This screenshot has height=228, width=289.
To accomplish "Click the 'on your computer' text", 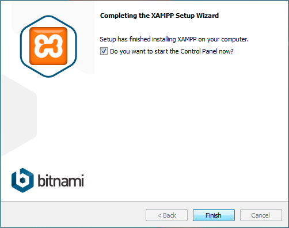I will tap(223, 39).
